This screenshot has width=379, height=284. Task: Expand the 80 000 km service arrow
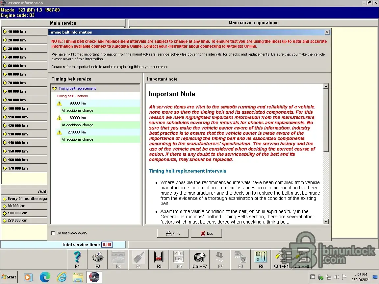click(x=5, y=91)
